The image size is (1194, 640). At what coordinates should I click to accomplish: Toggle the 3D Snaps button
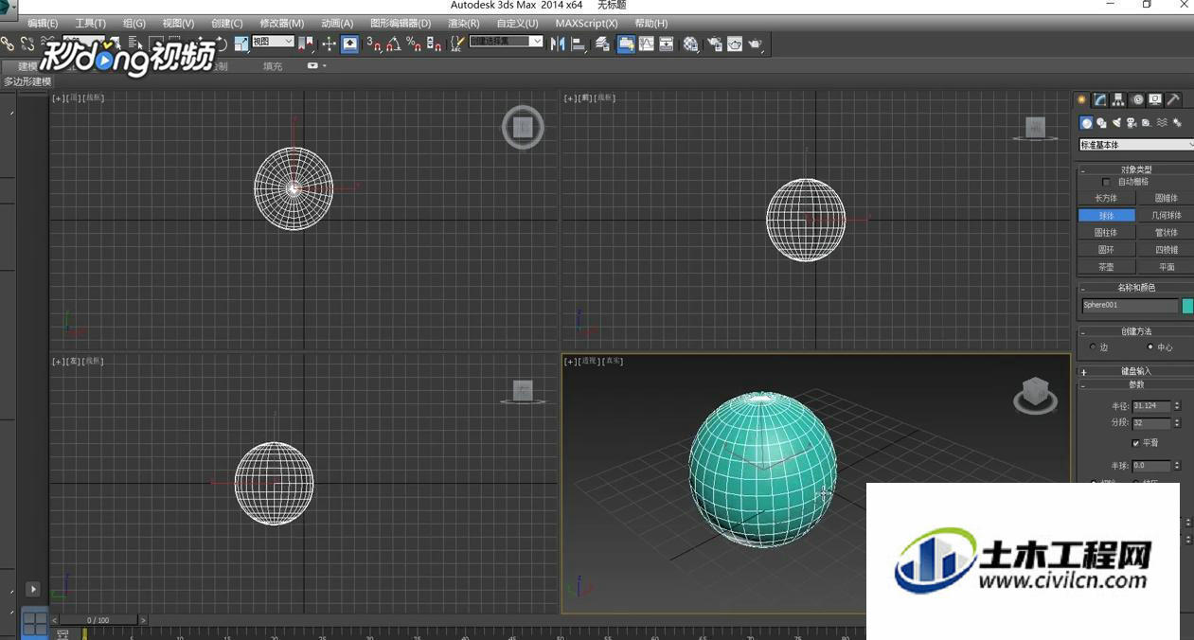pyautogui.click(x=373, y=44)
